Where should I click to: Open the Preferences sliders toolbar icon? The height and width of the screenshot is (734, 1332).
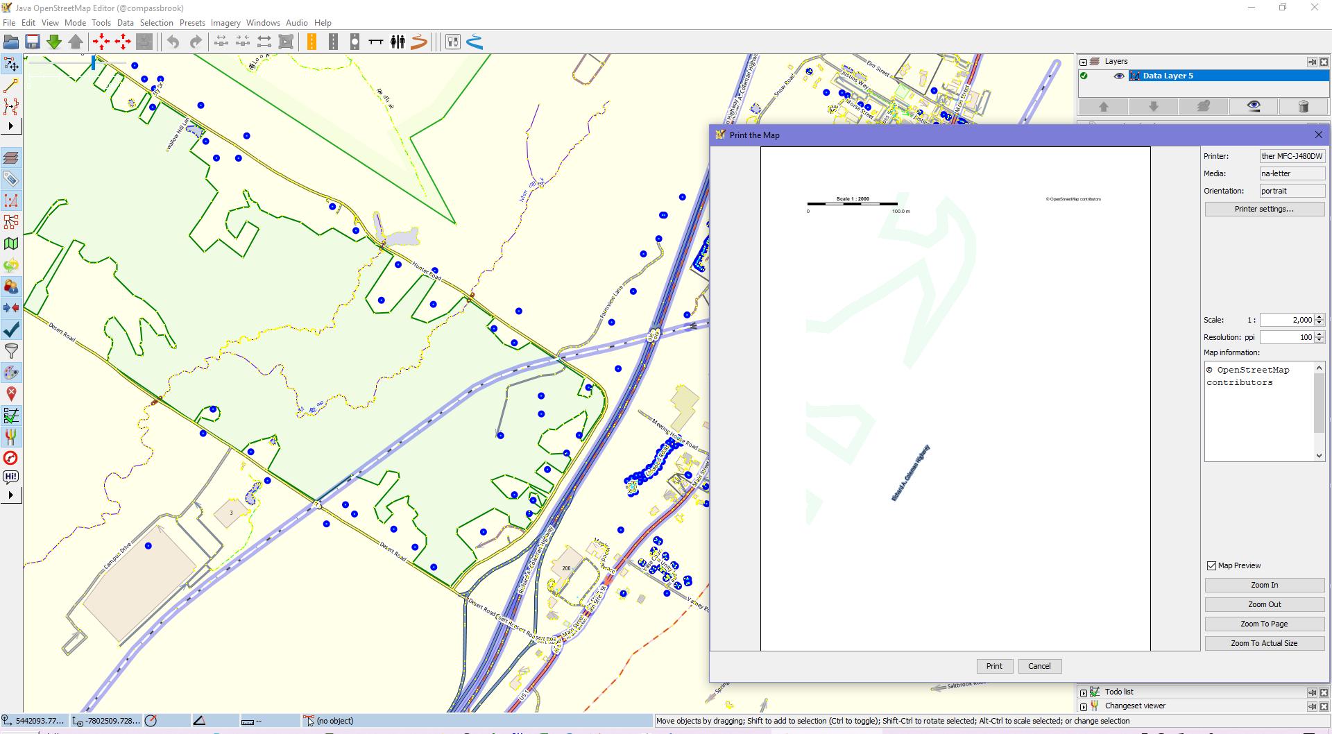point(453,42)
